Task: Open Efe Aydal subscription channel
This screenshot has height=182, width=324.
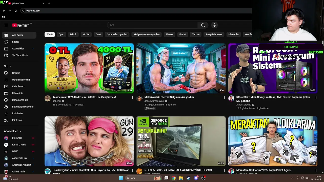Action: [x=19, y=138]
